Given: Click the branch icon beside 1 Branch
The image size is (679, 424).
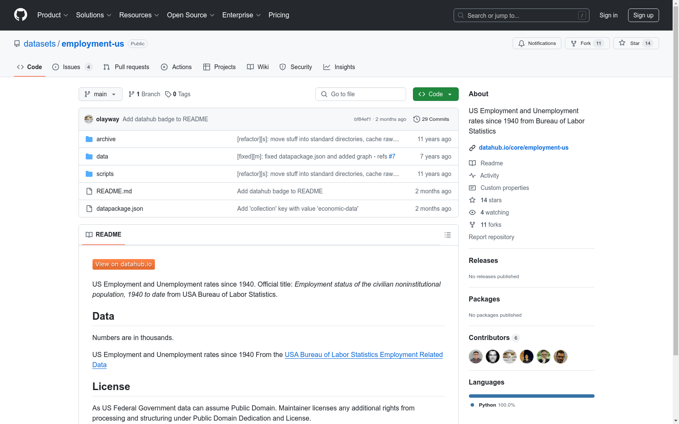Looking at the screenshot, I should (132, 94).
